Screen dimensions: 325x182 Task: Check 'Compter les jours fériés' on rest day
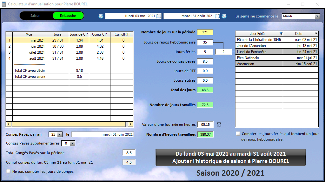238,134
